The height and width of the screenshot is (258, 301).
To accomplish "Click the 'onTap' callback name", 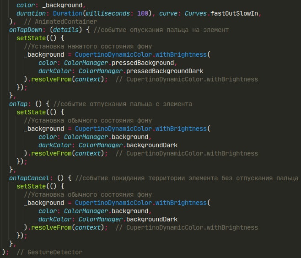I will (x=18, y=104).
